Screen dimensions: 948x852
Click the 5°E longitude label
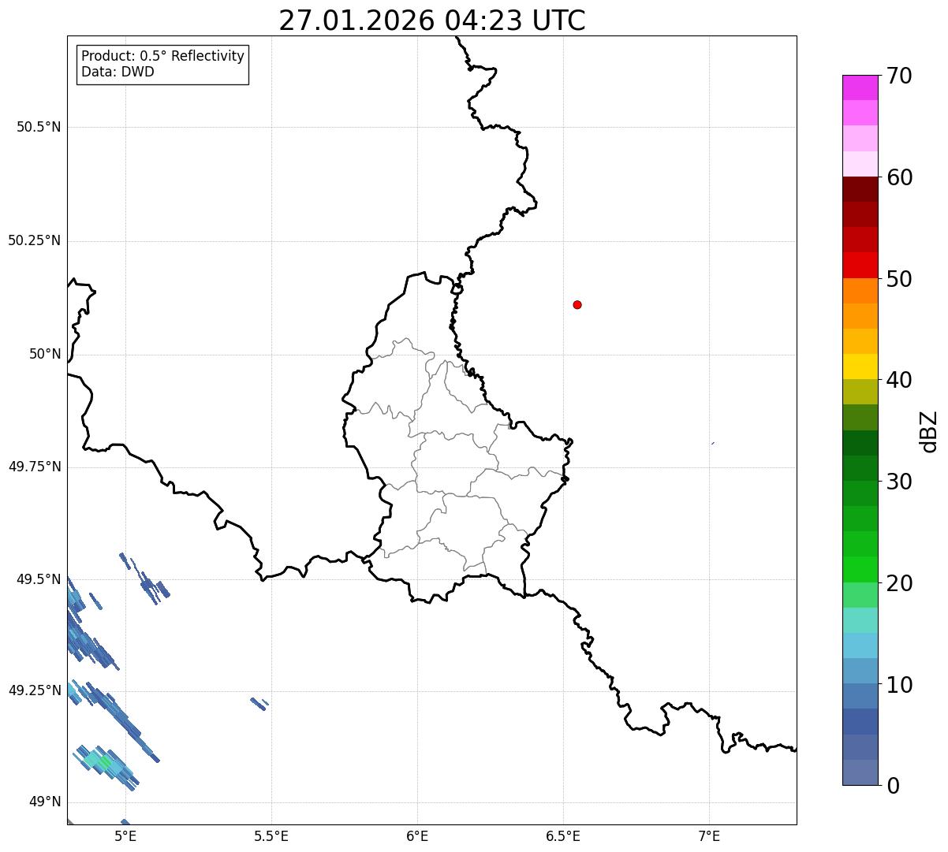coord(125,835)
